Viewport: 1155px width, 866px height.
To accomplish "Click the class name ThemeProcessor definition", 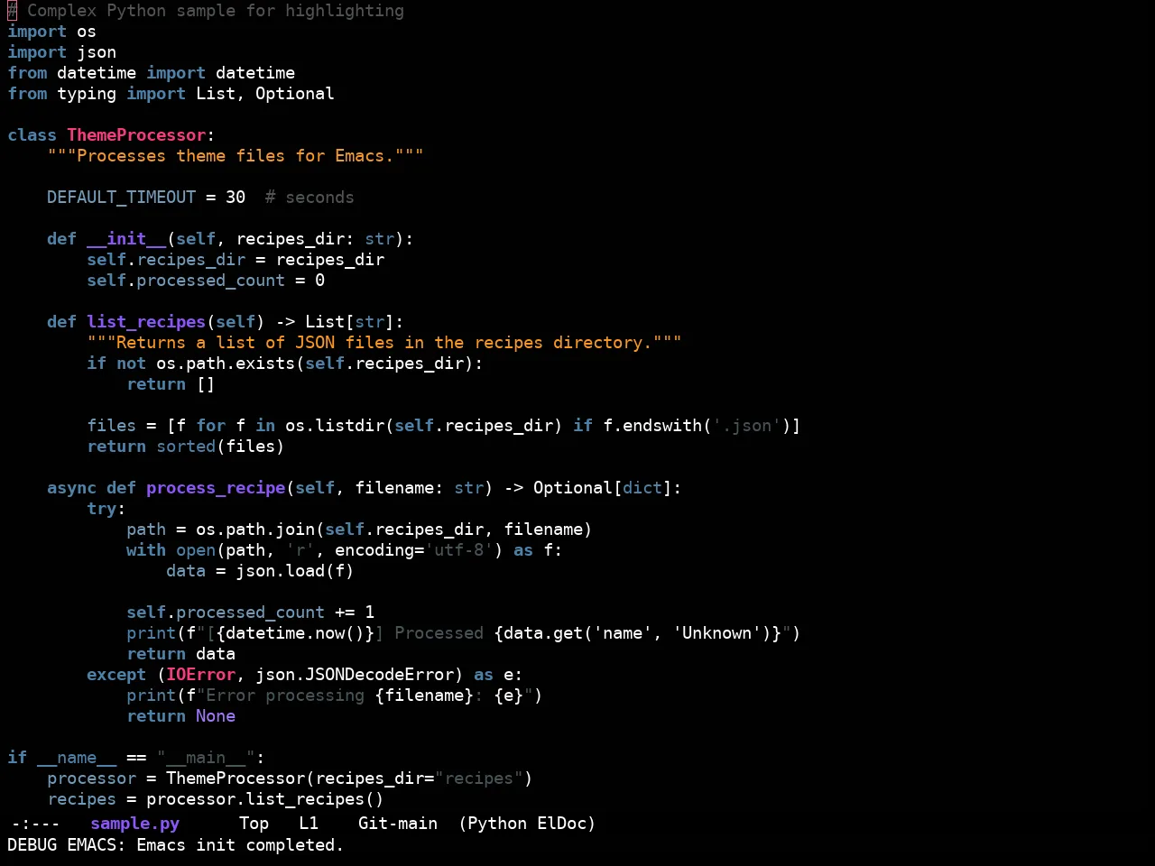I will pos(136,135).
